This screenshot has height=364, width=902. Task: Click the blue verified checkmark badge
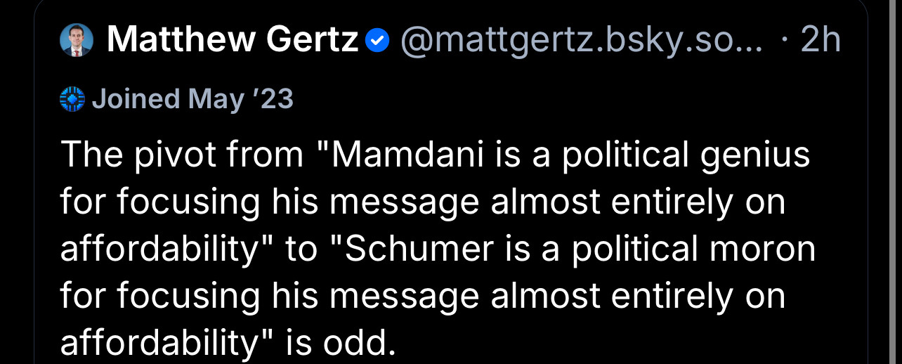tap(377, 42)
